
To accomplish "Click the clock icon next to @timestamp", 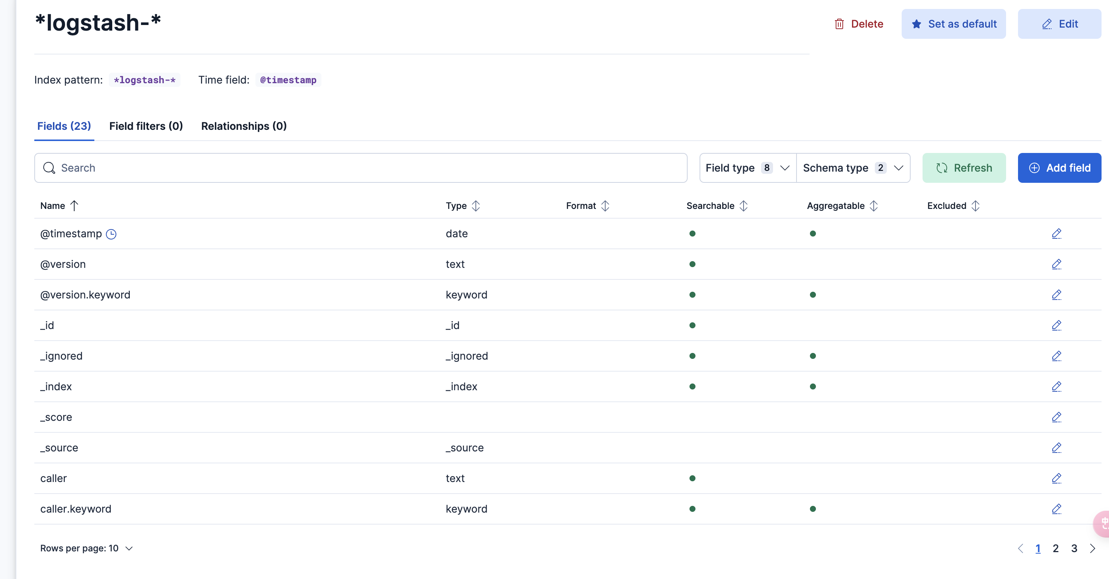I will coord(111,234).
